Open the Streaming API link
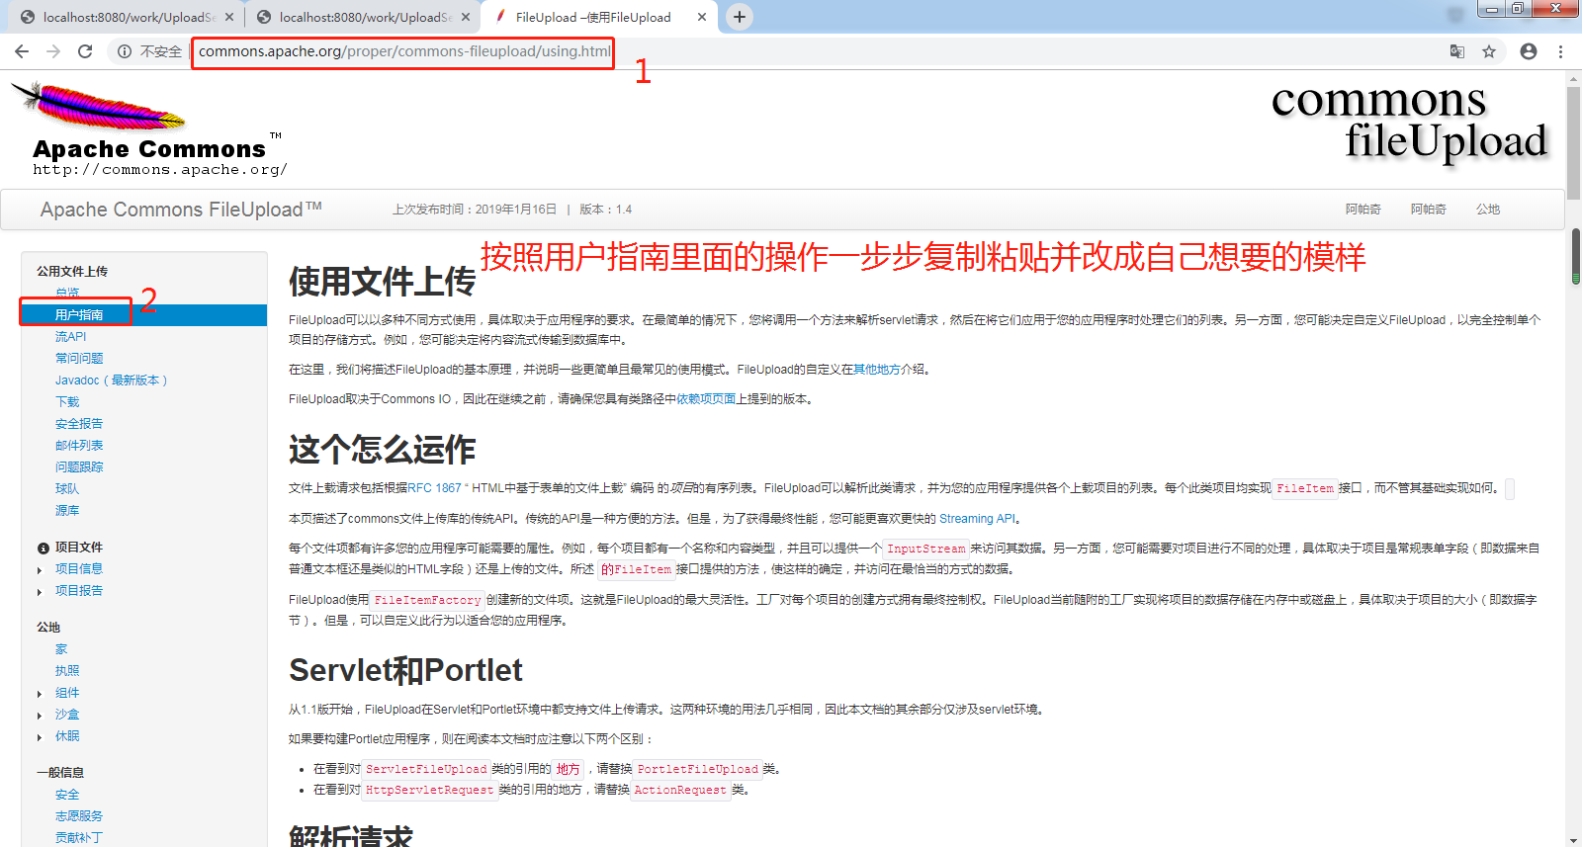The image size is (1582, 847). pos(977,519)
